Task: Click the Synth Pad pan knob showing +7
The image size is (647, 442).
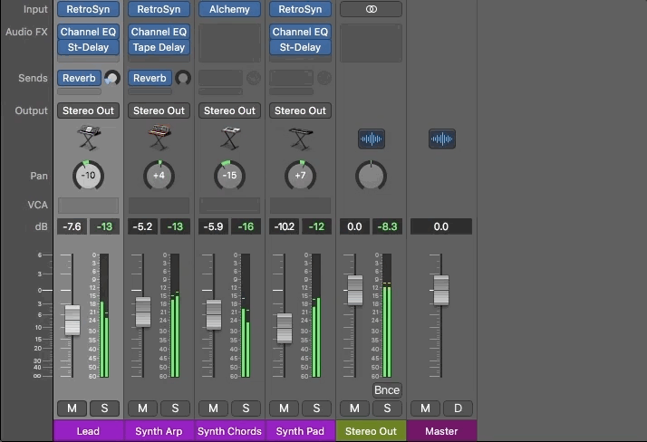Action: coord(301,176)
